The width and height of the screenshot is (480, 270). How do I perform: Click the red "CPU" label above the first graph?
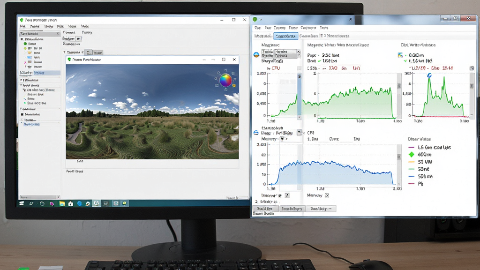[276, 68]
